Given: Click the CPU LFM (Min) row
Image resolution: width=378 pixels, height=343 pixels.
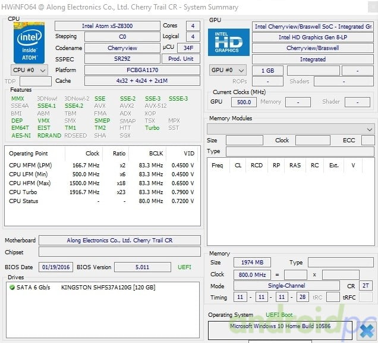Looking at the screenshot, I should (x=102, y=174).
